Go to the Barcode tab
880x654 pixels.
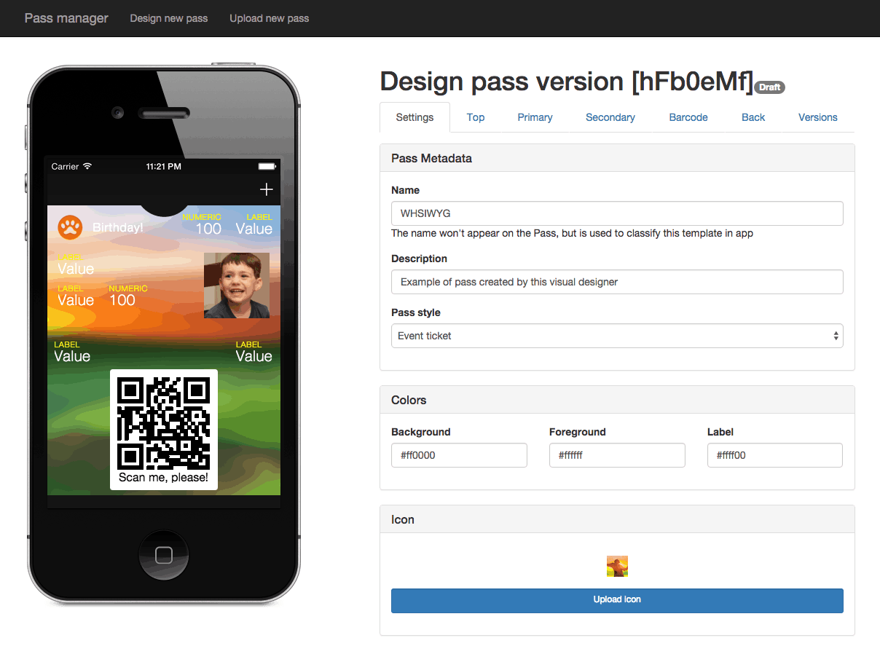click(x=688, y=117)
